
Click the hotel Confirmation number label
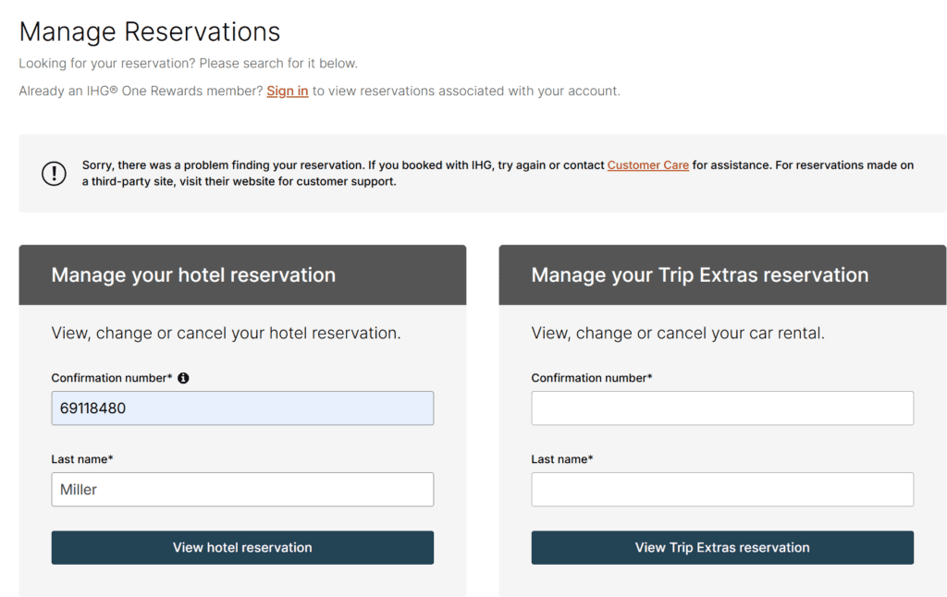point(111,378)
